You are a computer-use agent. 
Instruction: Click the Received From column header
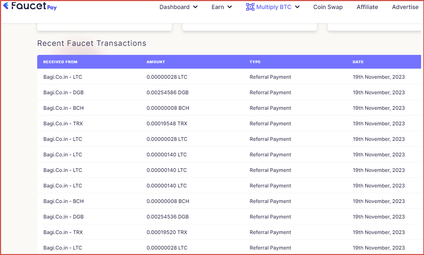[60, 62]
